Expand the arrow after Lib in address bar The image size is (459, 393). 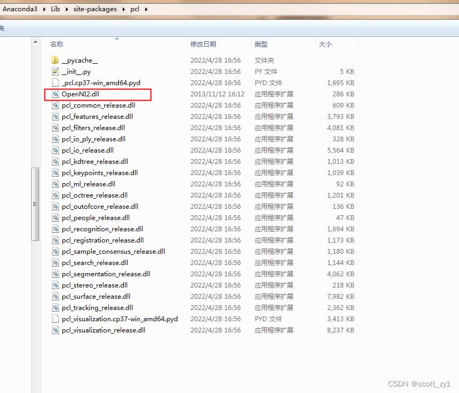point(66,9)
